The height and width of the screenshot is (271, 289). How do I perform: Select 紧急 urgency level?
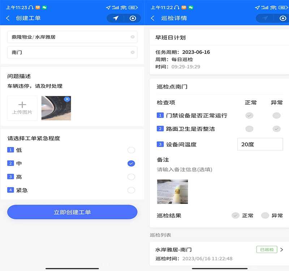pyautogui.click(x=131, y=190)
